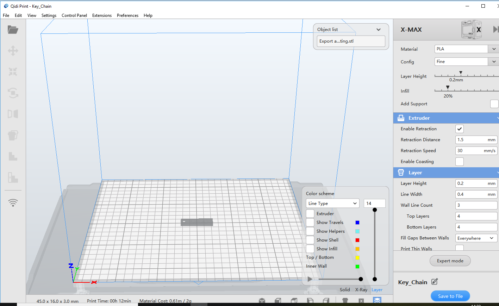Select the Scale tool

pos(13,71)
